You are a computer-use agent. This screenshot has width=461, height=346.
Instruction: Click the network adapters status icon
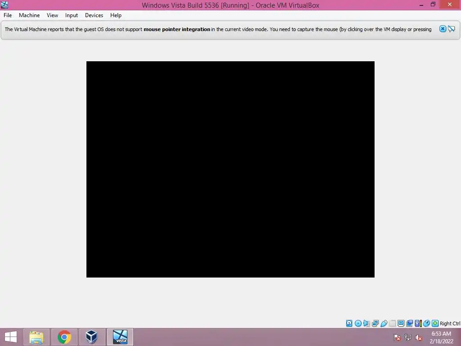(x=375, y=323)
